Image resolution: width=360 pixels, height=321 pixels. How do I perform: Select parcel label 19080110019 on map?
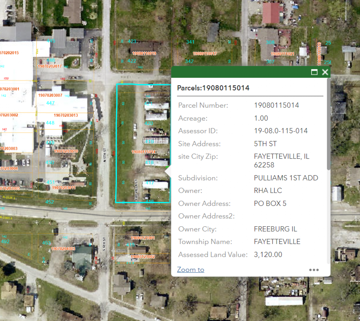pos(144,53)
